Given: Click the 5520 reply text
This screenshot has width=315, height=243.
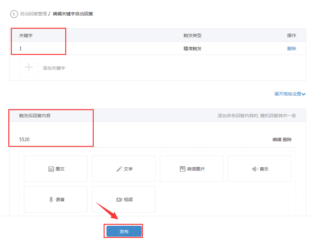Looking at the screenshot, I should tap(24, 140).
